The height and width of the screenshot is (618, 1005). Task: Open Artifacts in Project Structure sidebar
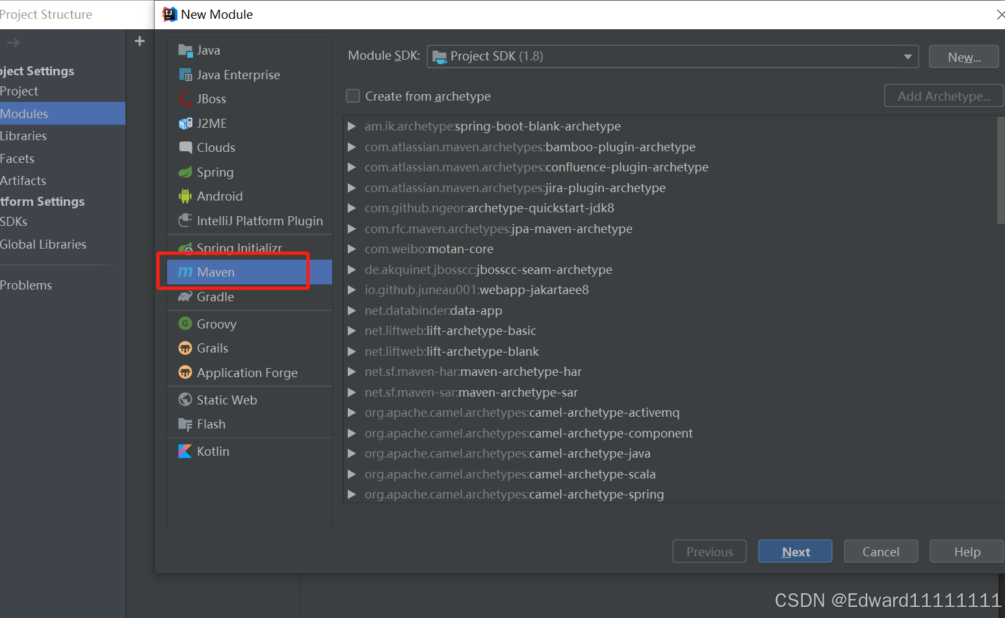click(x=62, y=180)
